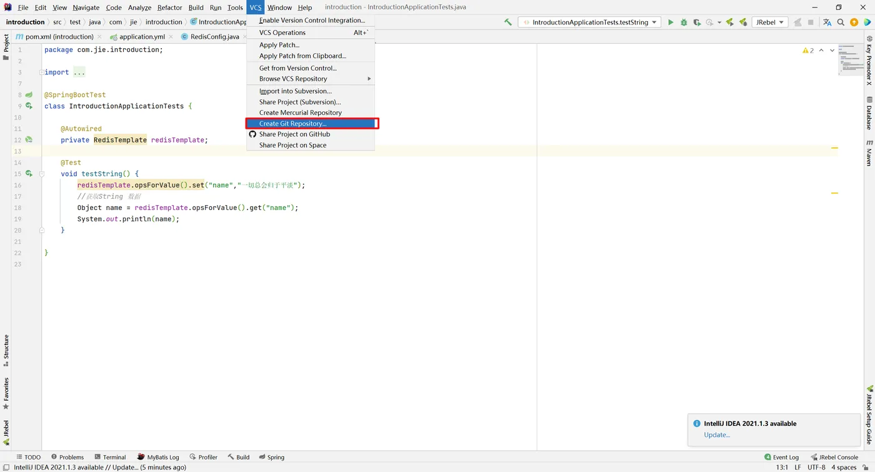Collapse the testString method fold marker
The width and height of the screenshot is (875, 472).
41,174
